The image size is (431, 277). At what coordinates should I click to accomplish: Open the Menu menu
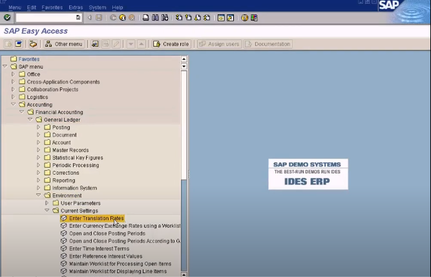click(x=15, y=7)
